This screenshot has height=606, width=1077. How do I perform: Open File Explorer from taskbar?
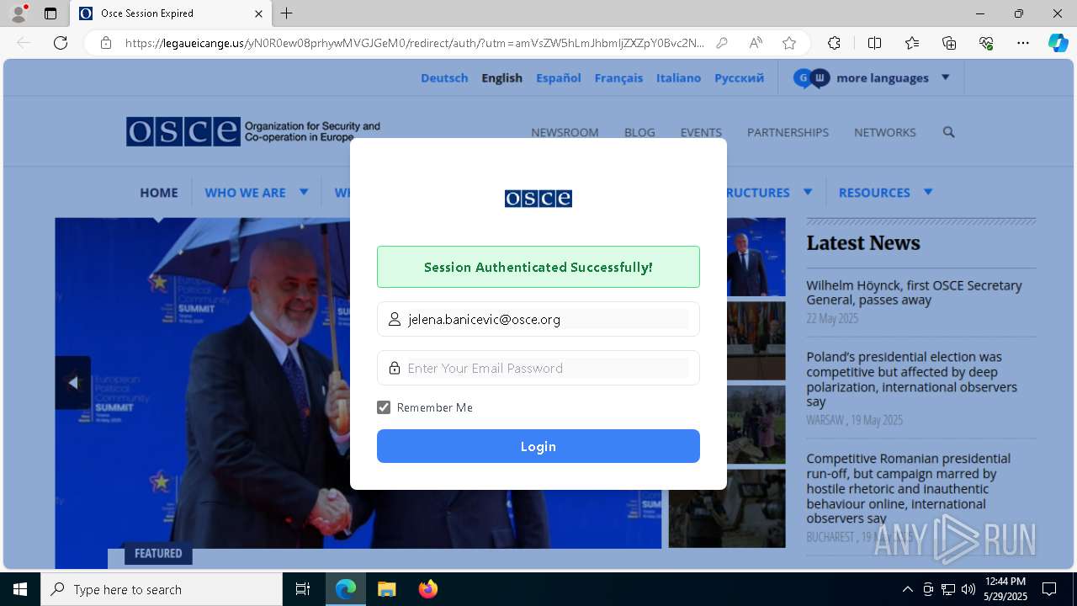click(x=386, y=589)
